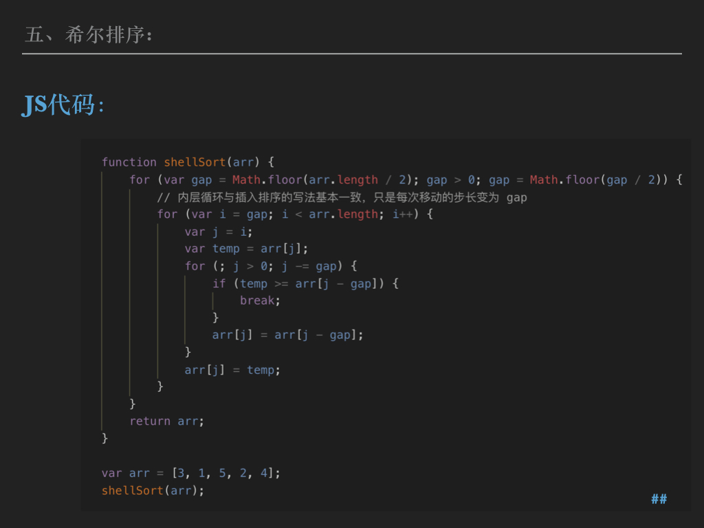Click the shellSort(arr) call on last line

pyautogui.click(x=153, y=490)
